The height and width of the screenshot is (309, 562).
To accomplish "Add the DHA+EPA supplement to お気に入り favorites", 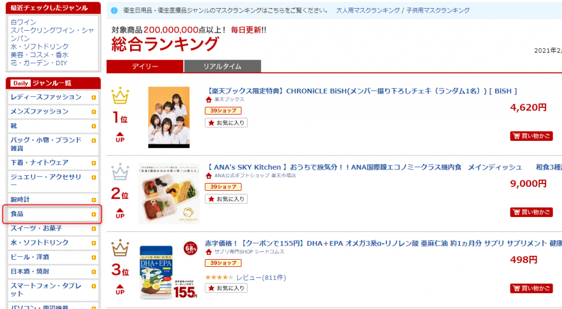I will [226, 288].
